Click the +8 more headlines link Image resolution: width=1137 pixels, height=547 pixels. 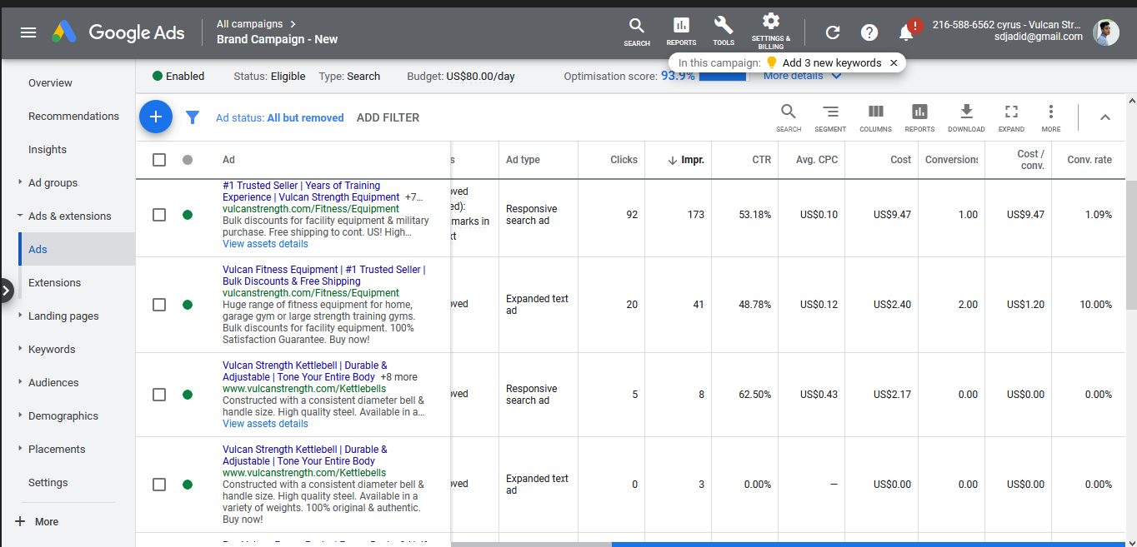[398, 377]
